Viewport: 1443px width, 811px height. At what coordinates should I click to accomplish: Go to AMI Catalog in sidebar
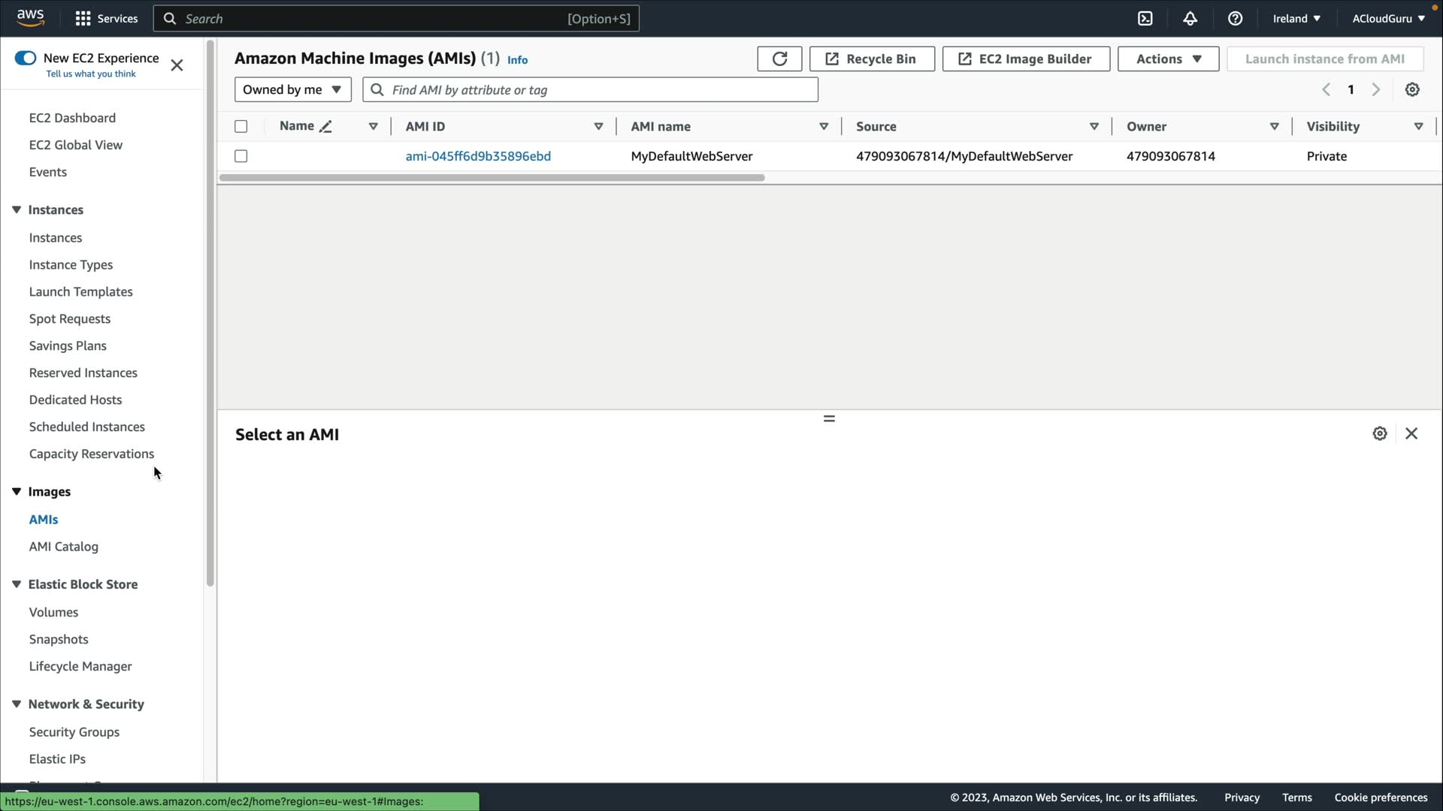click(x=63, y=547)
